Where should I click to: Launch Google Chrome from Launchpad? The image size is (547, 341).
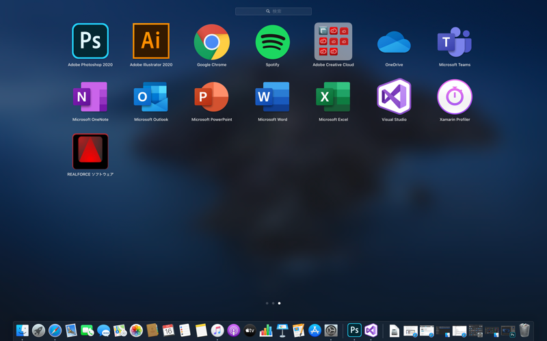coord(212,42)
